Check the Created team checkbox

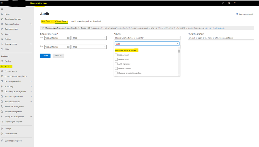[x=116, y=55]
